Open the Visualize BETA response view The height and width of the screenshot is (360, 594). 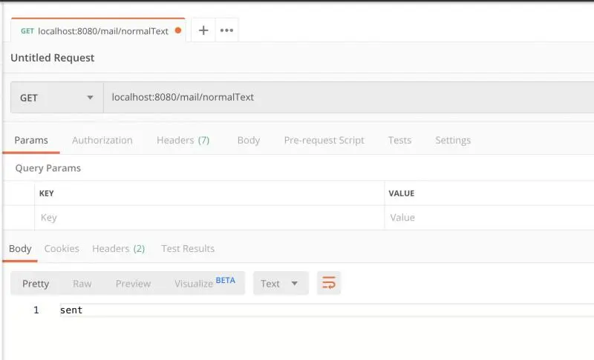coord(205,282)
